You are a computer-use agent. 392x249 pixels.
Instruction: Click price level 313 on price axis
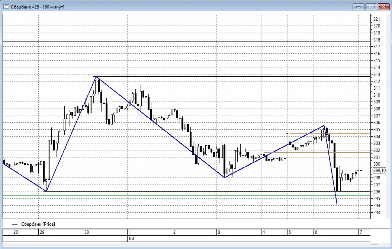376,74
